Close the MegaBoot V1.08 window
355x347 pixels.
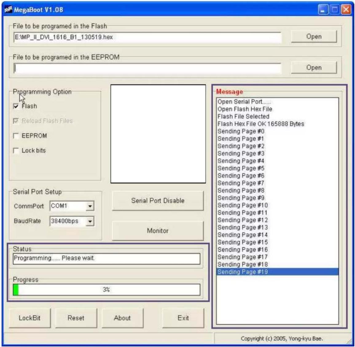pyautogui.click(x=346, y=10)
